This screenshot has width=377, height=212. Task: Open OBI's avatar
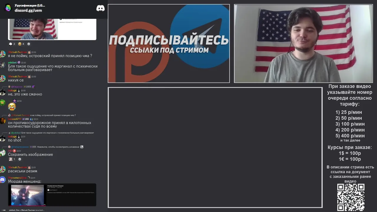pos(3,153)
